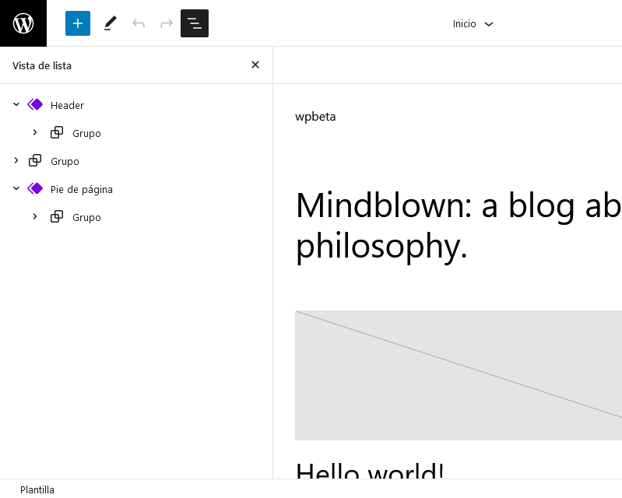The width and height of the screenshot is (622, 498).
Task: Click the Redo arrow icon
Action: [x=167, y=23]
